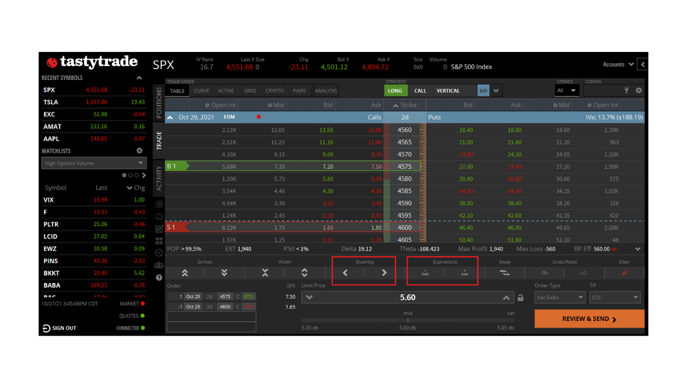The image size is (687, 386).
Task: Click the red Clear order icon
Action: click(624, 273)
